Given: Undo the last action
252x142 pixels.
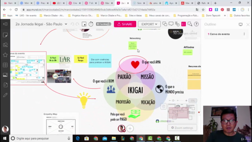Looking at the screenshot, I should (x=72, y=24).
